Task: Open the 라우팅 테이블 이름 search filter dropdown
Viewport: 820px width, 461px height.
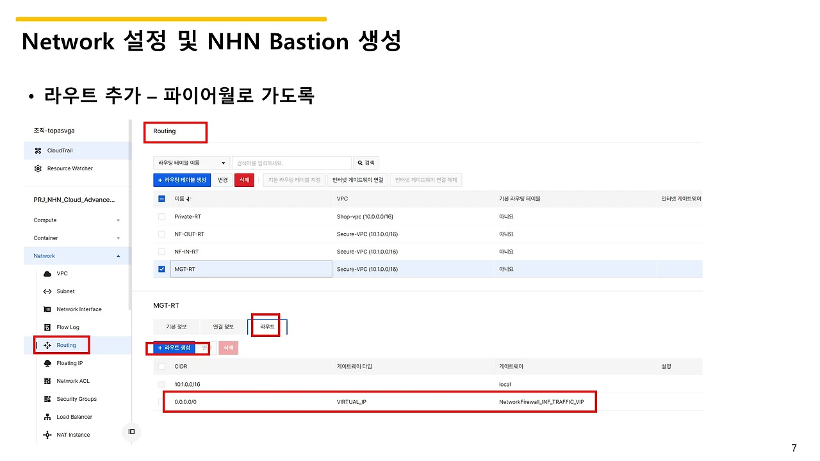Action: (192, 163)
